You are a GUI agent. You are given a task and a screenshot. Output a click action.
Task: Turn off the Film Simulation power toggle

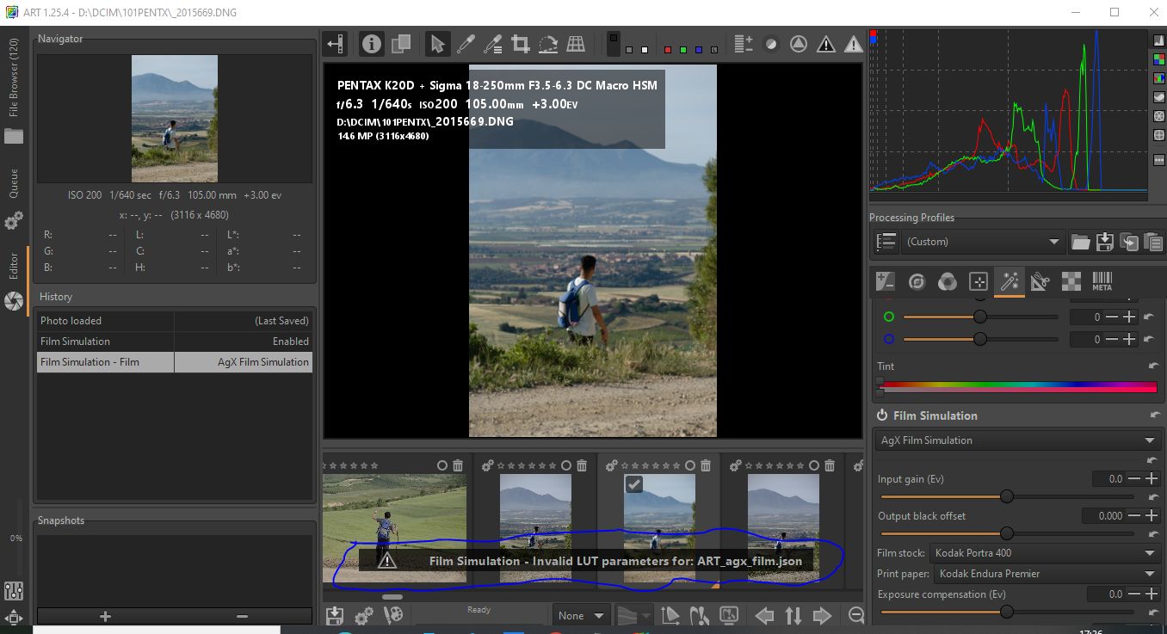(882, 415)
